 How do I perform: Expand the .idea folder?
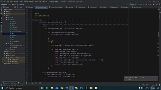[5, 12]
